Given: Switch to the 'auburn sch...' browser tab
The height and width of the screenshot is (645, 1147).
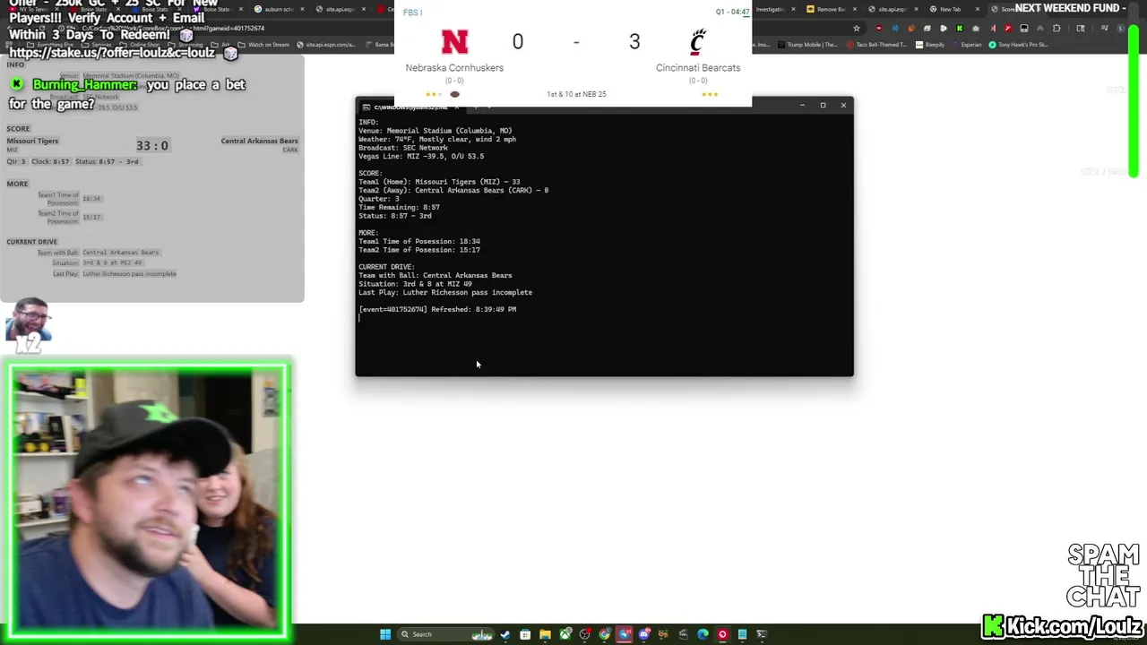Looking at the screenshot, I should (279, 9).
